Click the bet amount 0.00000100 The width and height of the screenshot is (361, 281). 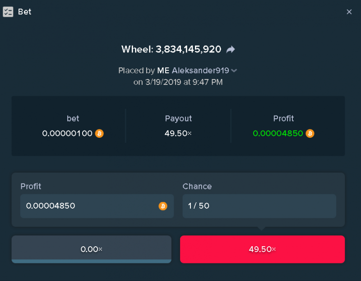coord(67,133)
